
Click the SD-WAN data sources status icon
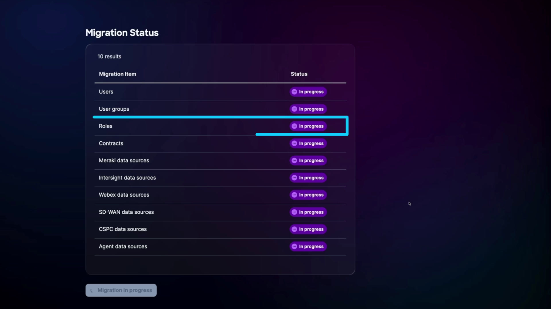tap(294, 212)
